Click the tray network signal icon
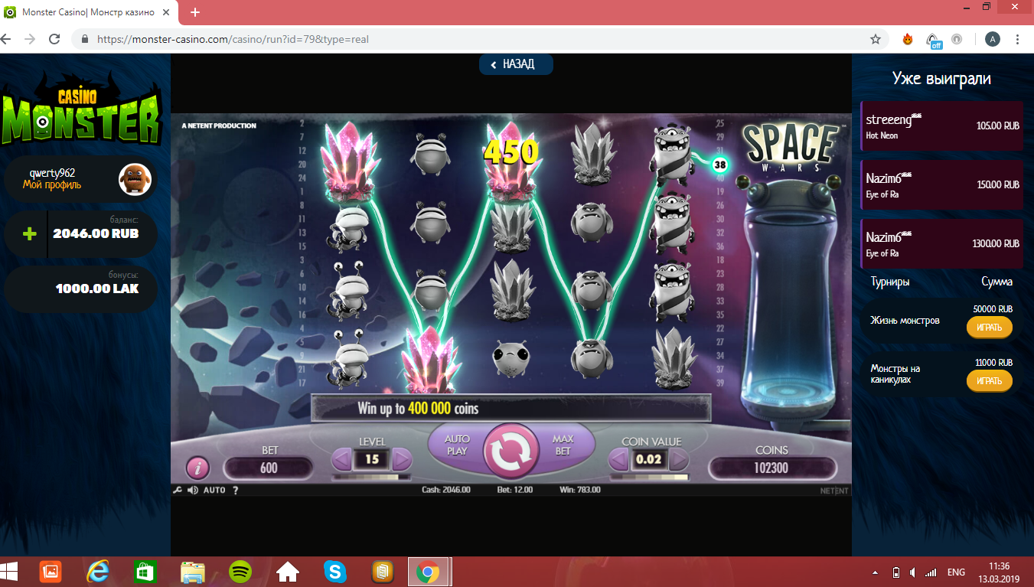The width and height of the screenshot is (1034, 587). coord(931,572)
